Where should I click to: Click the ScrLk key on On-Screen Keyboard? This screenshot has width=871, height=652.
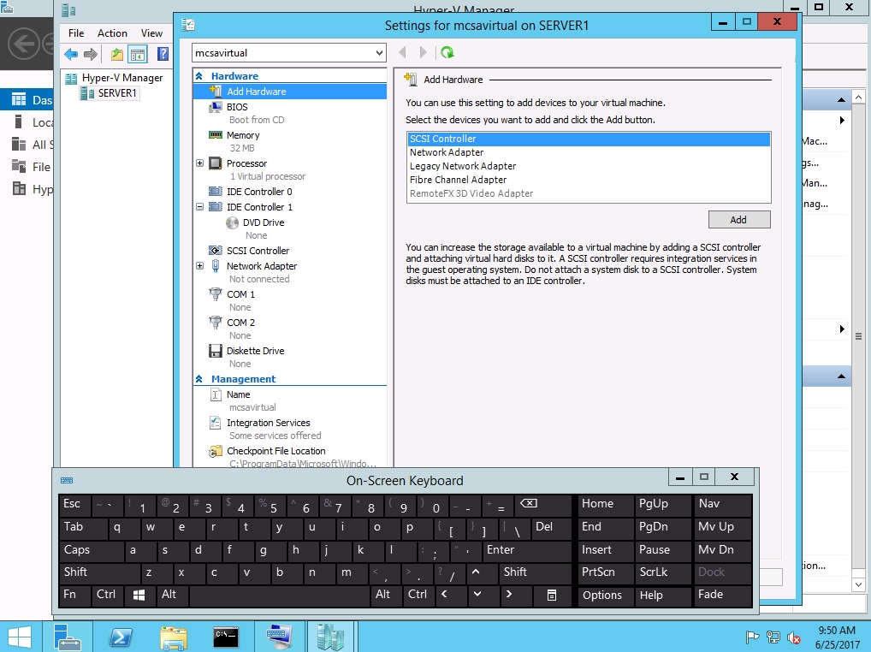click(x=663, y=573)
